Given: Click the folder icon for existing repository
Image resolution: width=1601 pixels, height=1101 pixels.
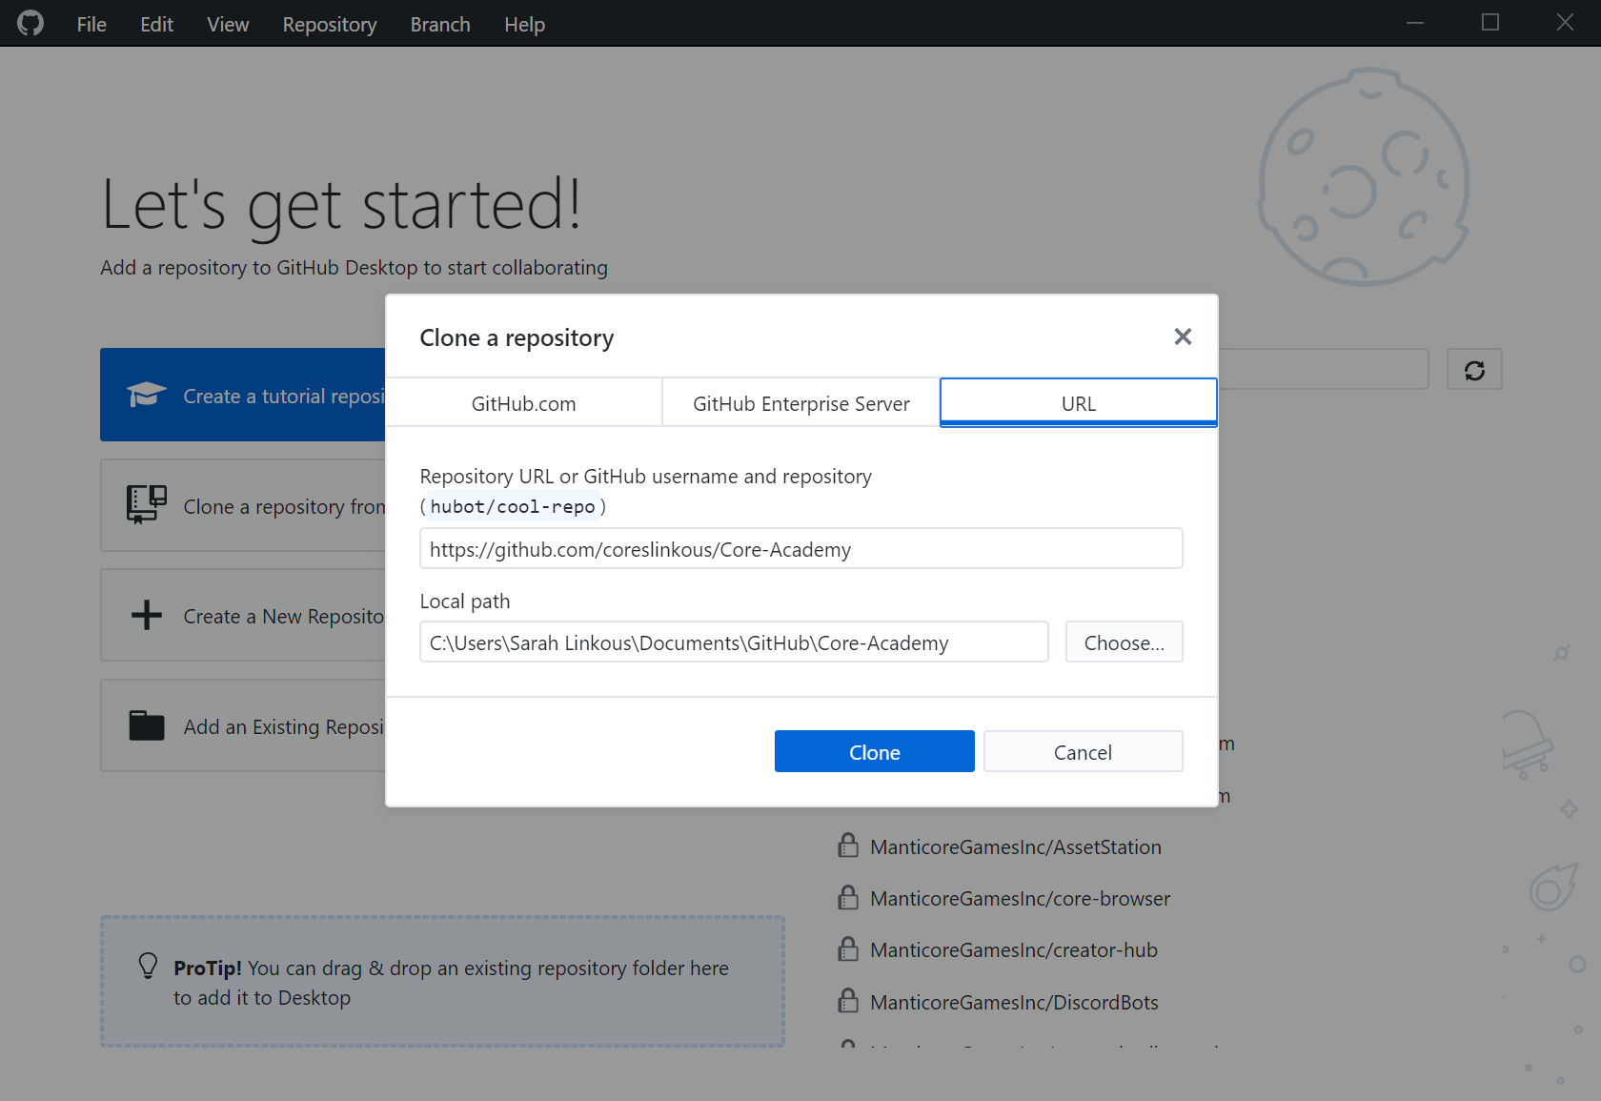Looking at the screenshot, I should point(147,725).
